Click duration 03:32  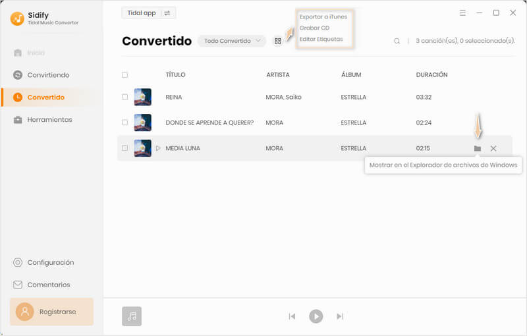[424, 97]
